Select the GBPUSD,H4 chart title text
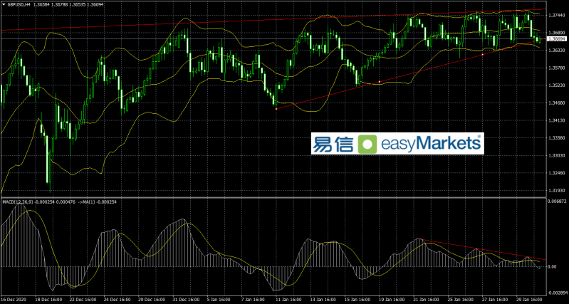Screen dimensions: 569x304 click(x=19, y=4)
